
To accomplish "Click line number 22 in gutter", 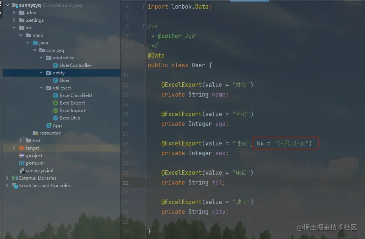I will [x=126, y=183].
